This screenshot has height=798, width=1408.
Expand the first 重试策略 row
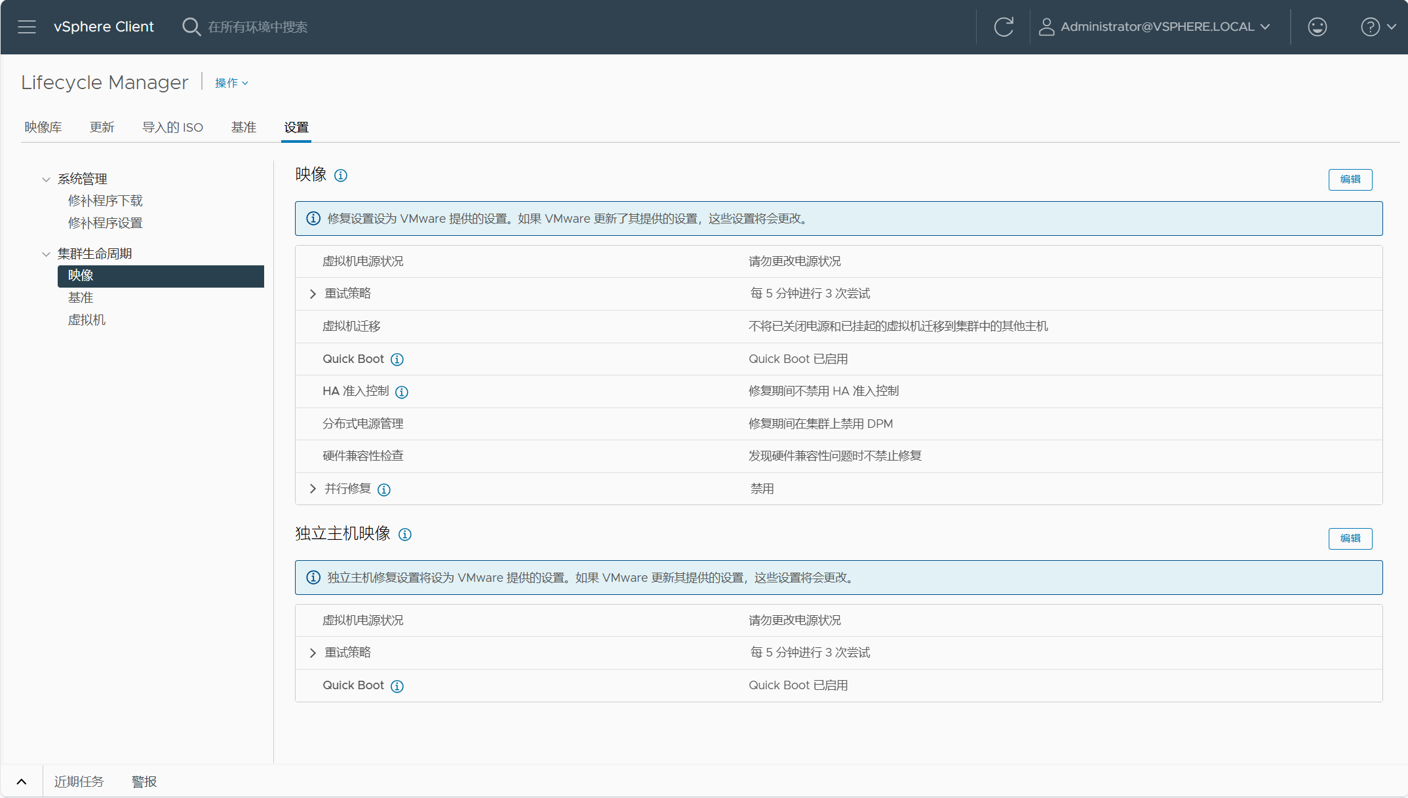313,294
